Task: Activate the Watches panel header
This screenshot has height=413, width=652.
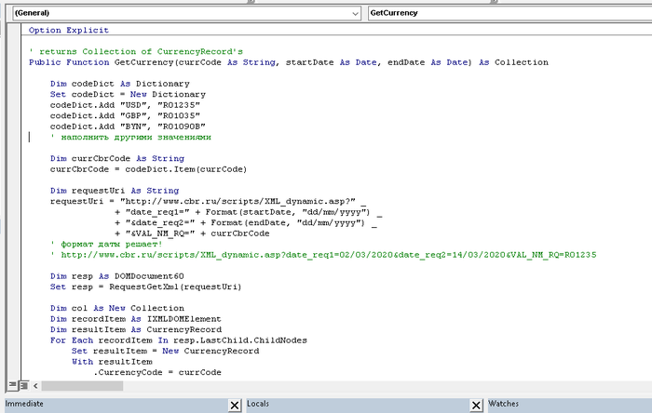Action: (559, 405)
